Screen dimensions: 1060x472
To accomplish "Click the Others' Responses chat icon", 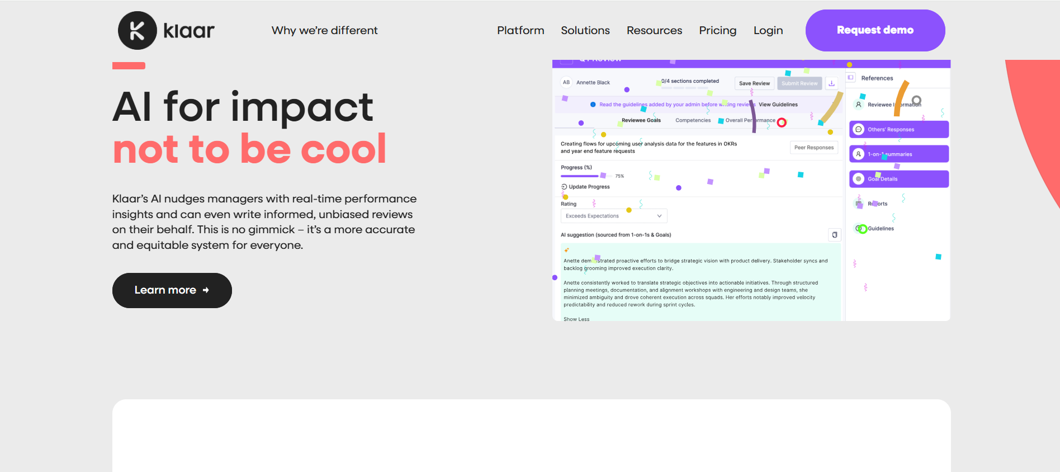I will tap(859, 129).
